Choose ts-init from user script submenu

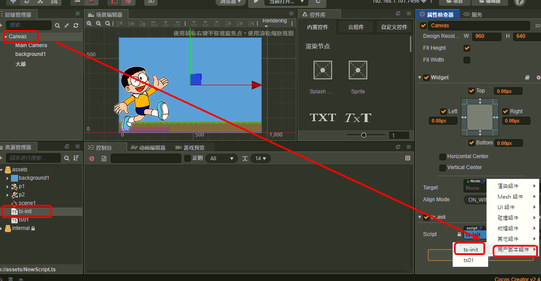(471, 250)
